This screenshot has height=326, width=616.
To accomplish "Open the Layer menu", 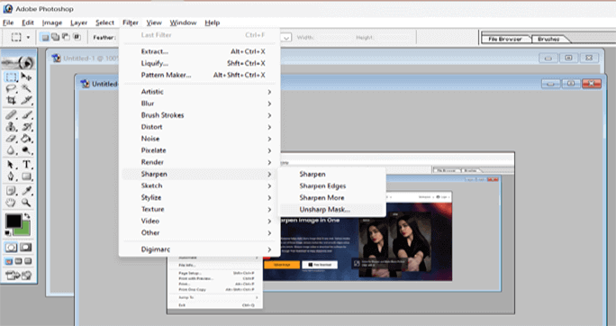I will [78, 23].
